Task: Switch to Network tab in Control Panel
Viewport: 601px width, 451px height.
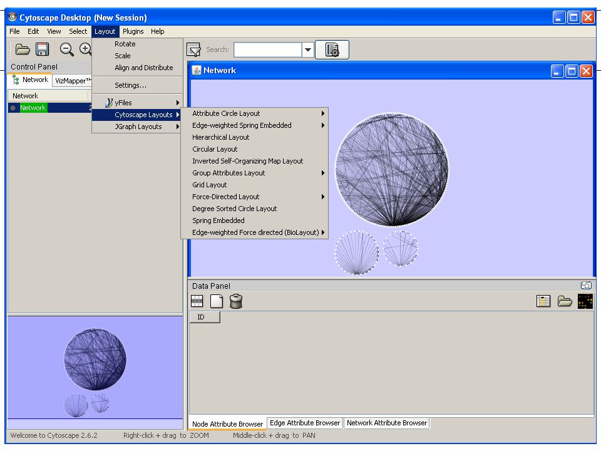Action: click(30, 80)
